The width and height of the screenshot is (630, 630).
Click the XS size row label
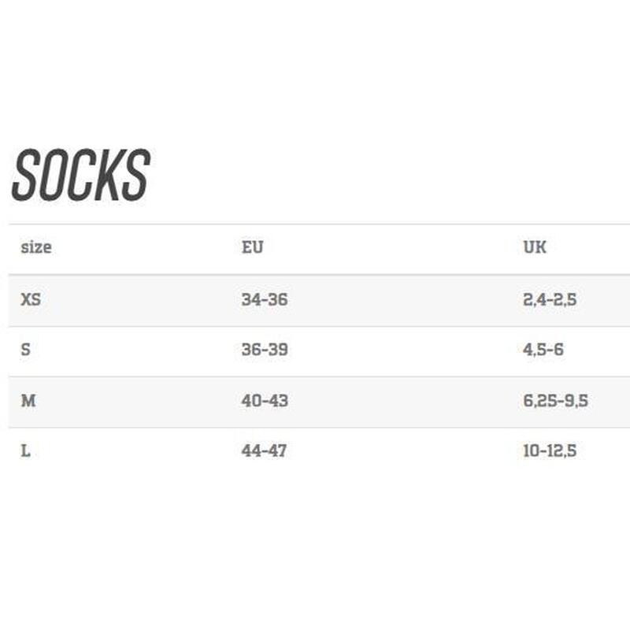[x=31, y=299]
